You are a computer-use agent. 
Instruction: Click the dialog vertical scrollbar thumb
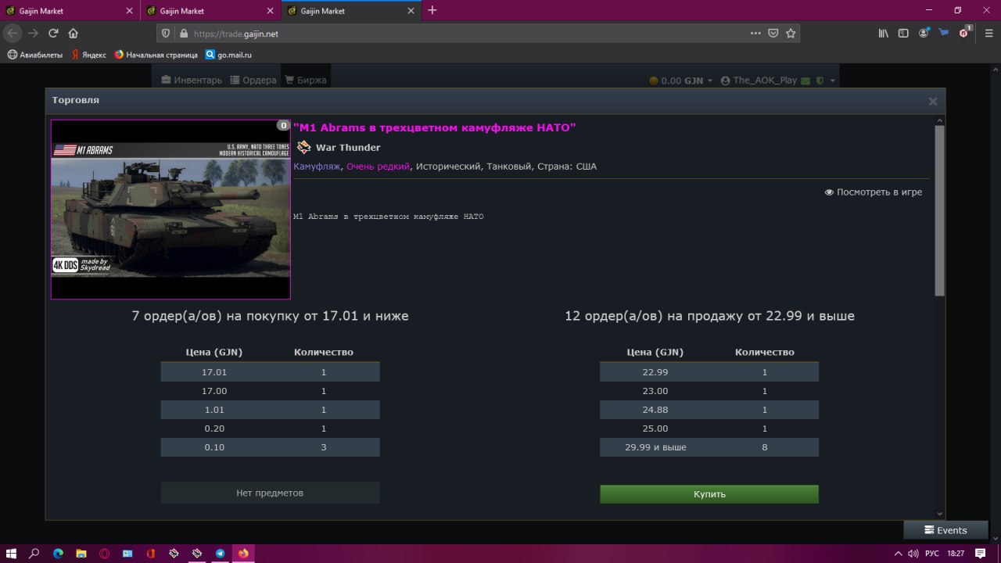(x=940, y=210)
